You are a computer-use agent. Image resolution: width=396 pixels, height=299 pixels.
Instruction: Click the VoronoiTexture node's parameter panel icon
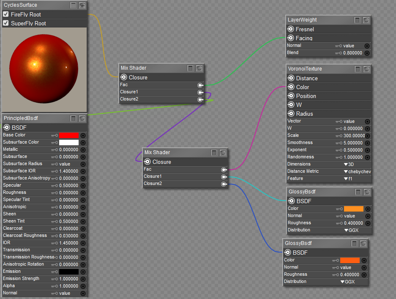358,69
